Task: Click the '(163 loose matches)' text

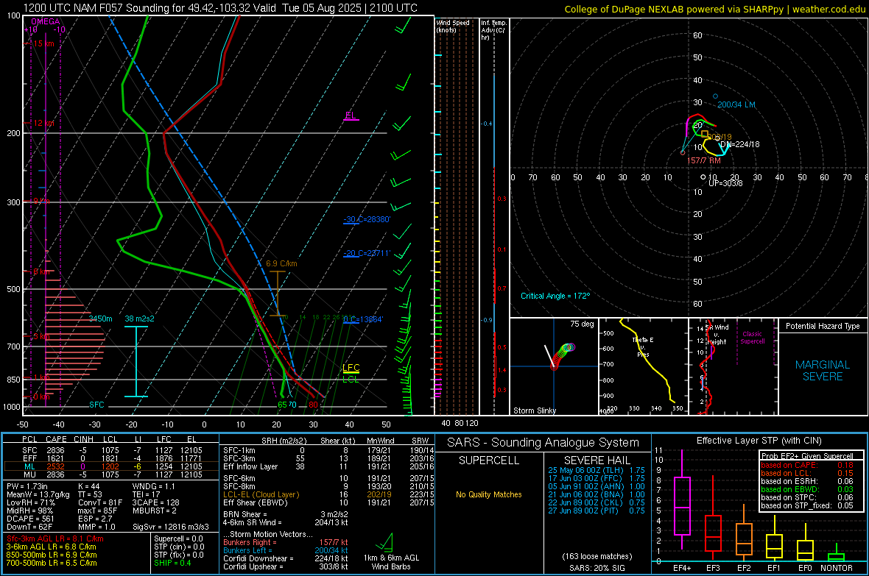Action: (597, 557)
